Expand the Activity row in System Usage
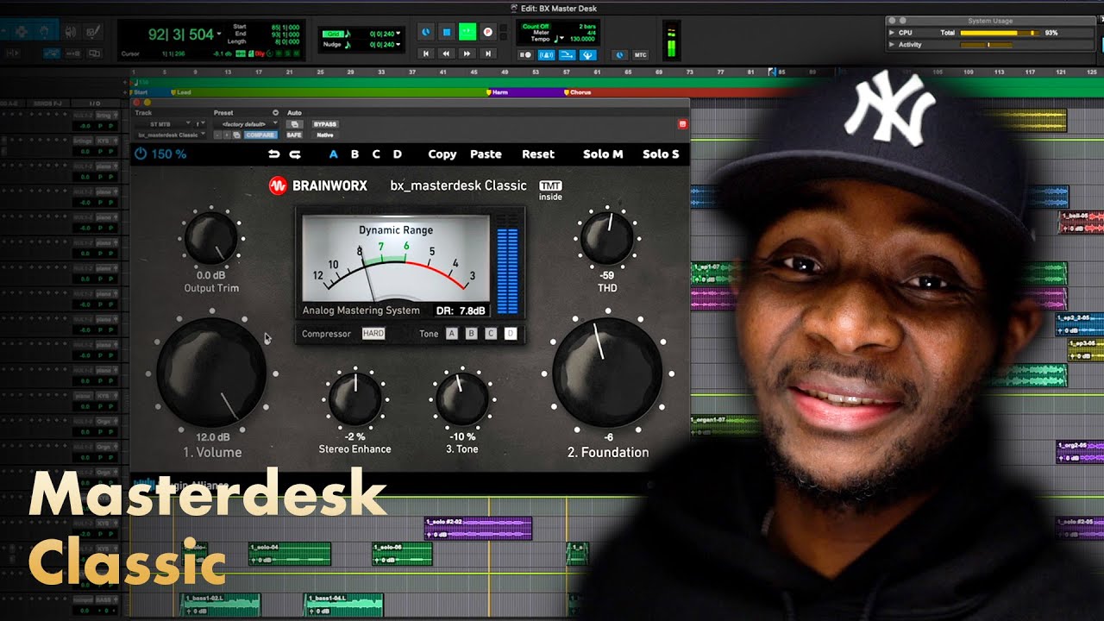 click(892, 45)
